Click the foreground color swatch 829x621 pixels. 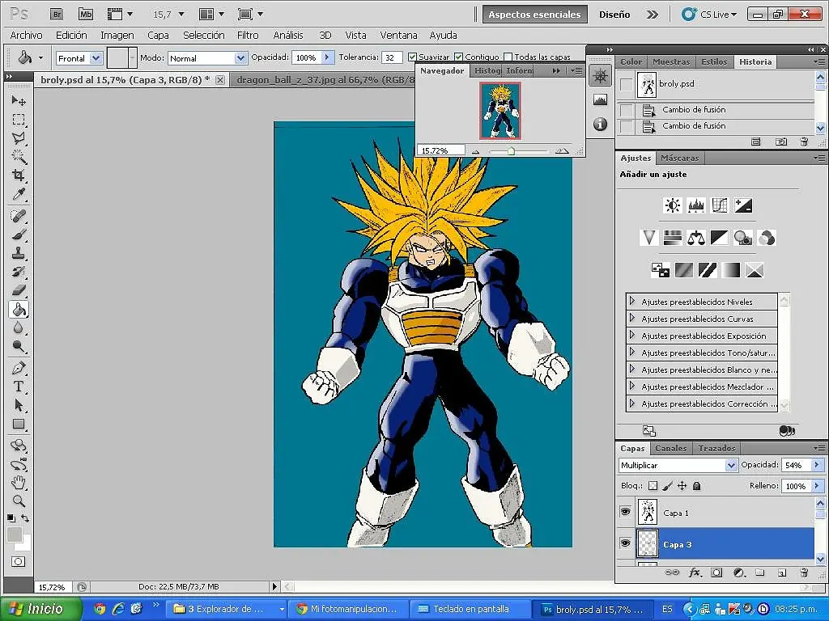pos(15,534)
